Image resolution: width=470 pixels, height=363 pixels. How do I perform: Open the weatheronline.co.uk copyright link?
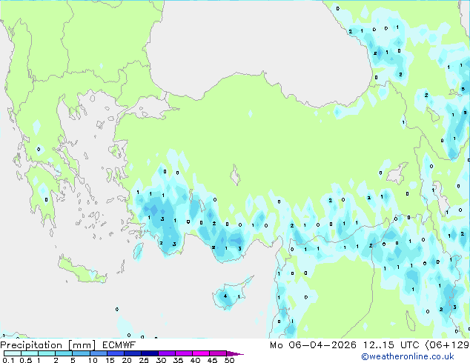point(408,356)
